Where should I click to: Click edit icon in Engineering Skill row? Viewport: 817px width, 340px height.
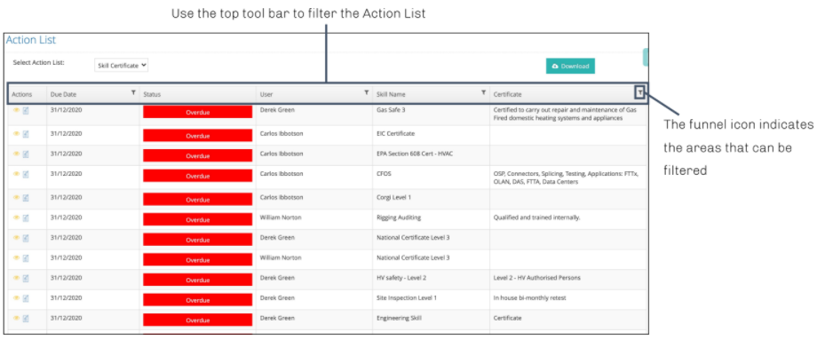26,318
